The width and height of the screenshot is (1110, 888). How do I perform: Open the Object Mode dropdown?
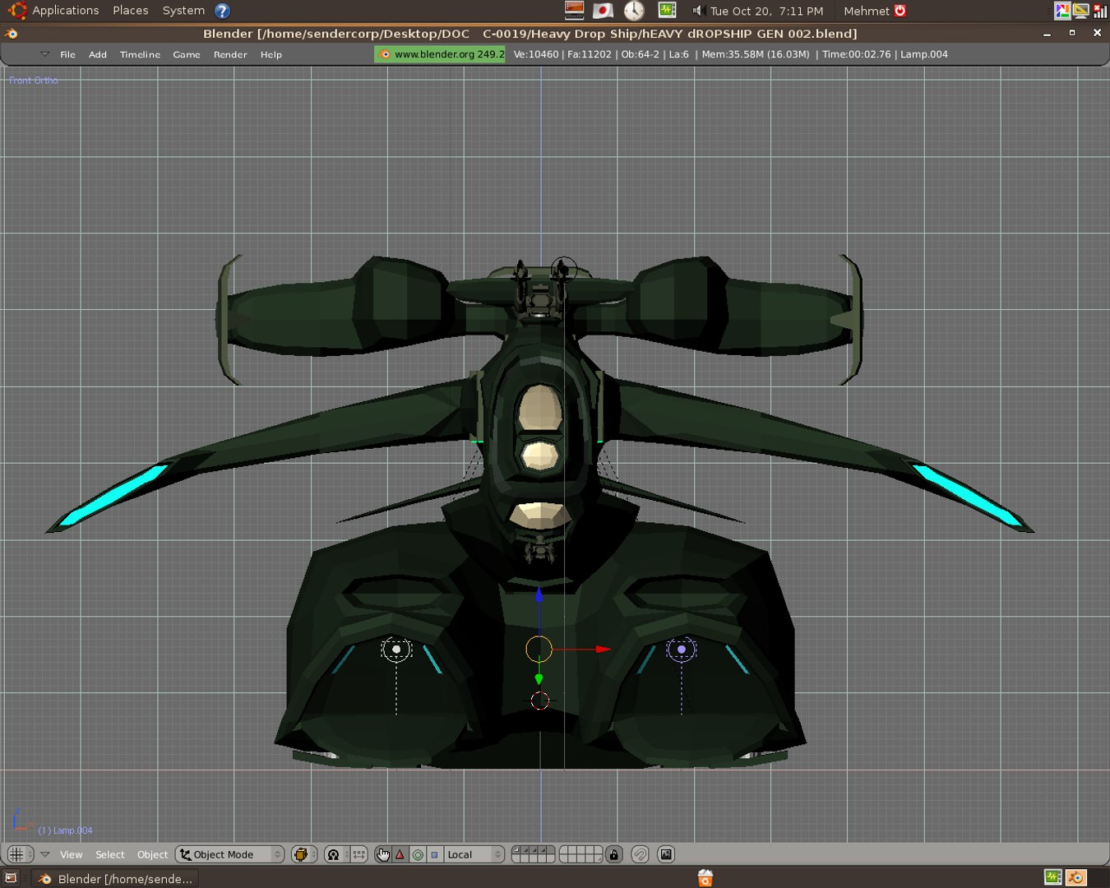(230, 854)
